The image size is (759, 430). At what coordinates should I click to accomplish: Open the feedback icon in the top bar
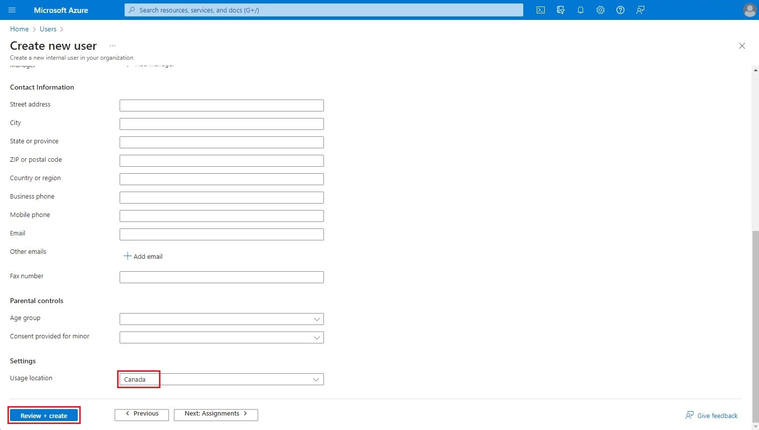[640, 10]
